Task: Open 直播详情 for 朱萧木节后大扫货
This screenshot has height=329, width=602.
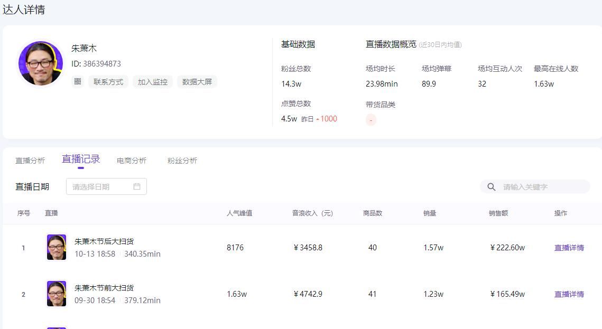Action: (569, 247)
